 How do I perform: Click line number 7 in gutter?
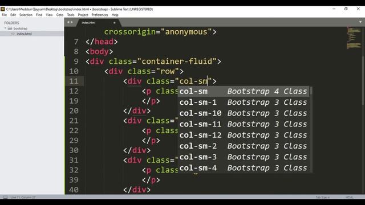coord(76,42)
